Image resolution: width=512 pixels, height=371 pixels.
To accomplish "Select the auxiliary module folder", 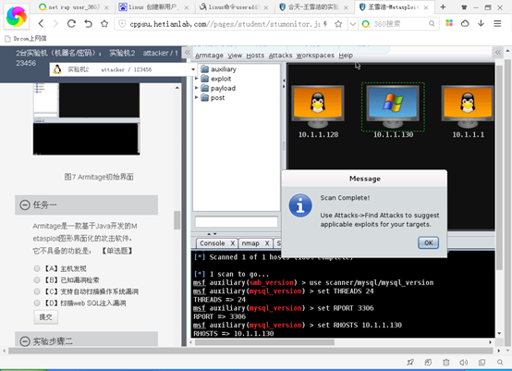I will pos(218,69).
